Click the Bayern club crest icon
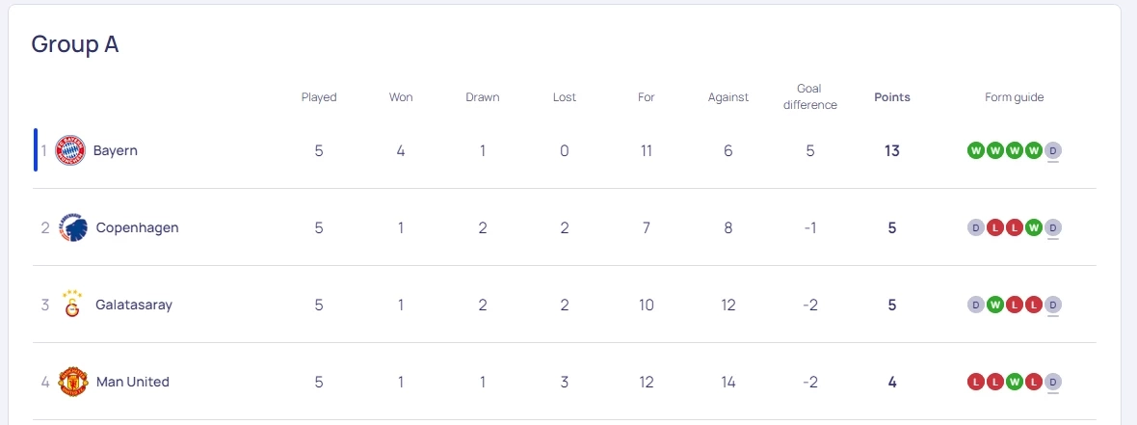1137x425 pixels. (x=70, y=151)
